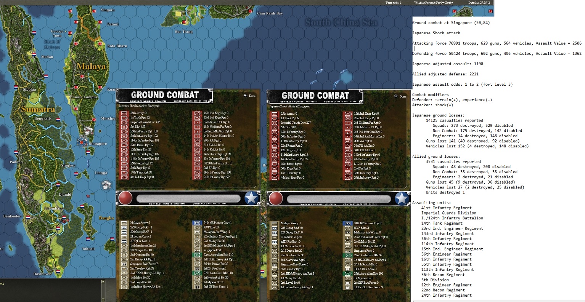Image resolution: width=585 pixels, height=302 pixels.
Task: Select the cloud weather icon near Lingga
Action: tap(106, 185)
